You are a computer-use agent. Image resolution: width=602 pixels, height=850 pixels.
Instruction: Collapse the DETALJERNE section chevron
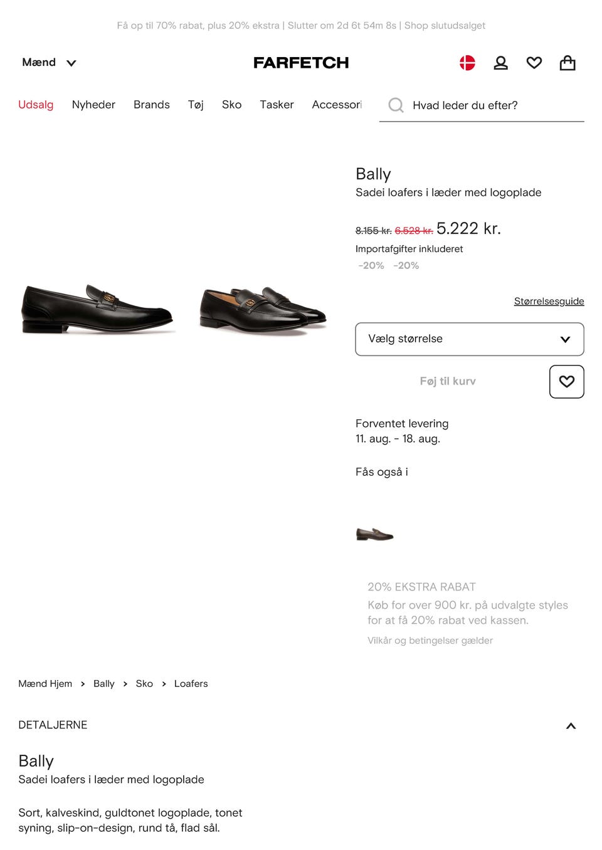(571, 726)
